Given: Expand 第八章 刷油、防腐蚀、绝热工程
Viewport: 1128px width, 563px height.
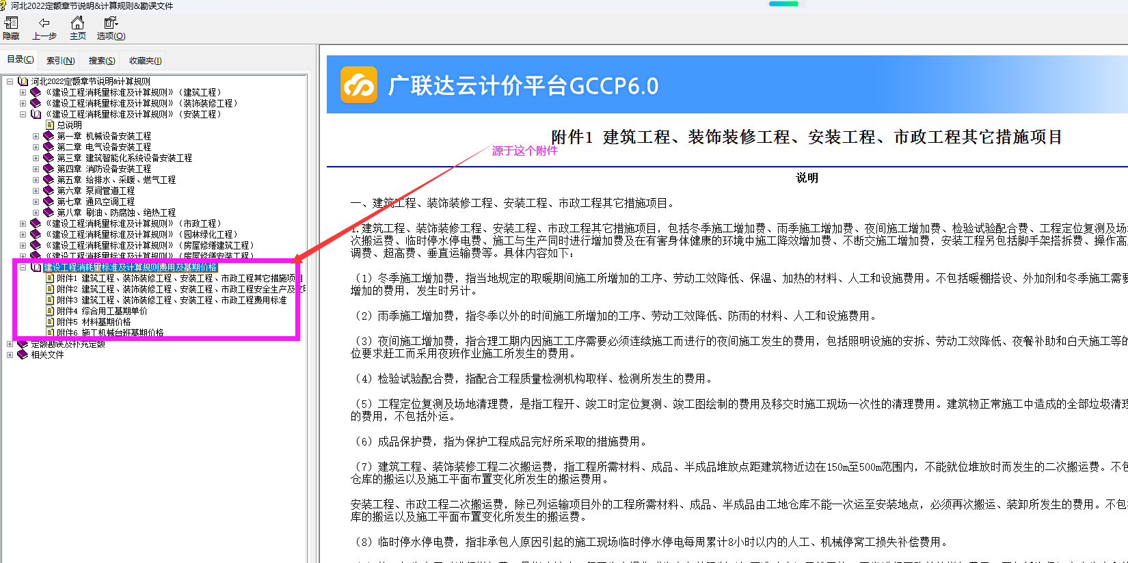Looking at the screenshot, I should pyautogui.click(x=36, y=212).
